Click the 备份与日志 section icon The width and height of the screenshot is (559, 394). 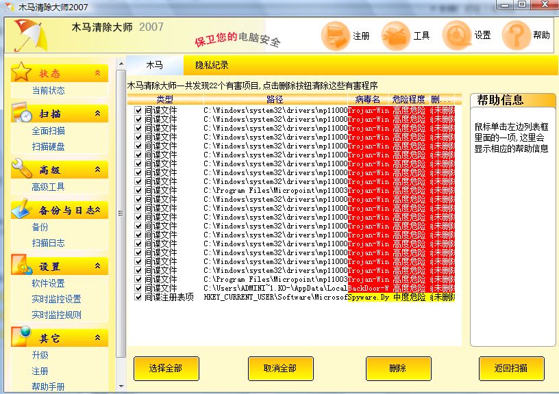(x=22, y=209)
